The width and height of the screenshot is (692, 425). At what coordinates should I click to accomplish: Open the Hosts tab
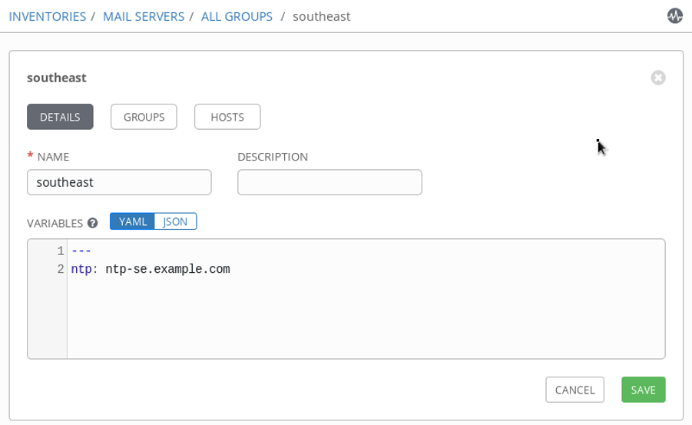(x=227, y=117)
